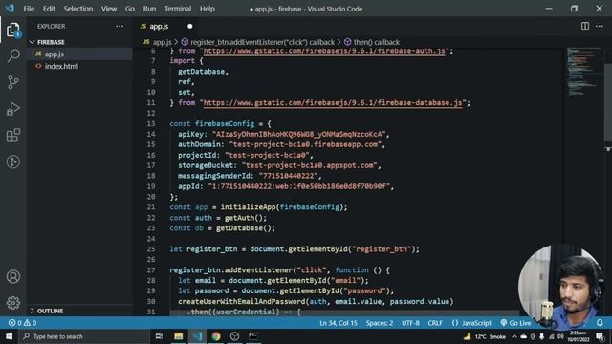Open firebase-database.js URL link on line 11

pos(333,103)
